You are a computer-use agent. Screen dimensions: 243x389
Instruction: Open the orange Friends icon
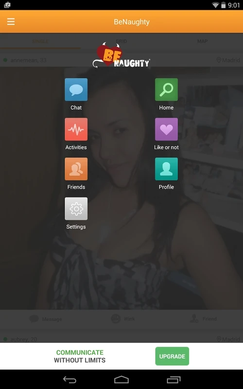76,169
